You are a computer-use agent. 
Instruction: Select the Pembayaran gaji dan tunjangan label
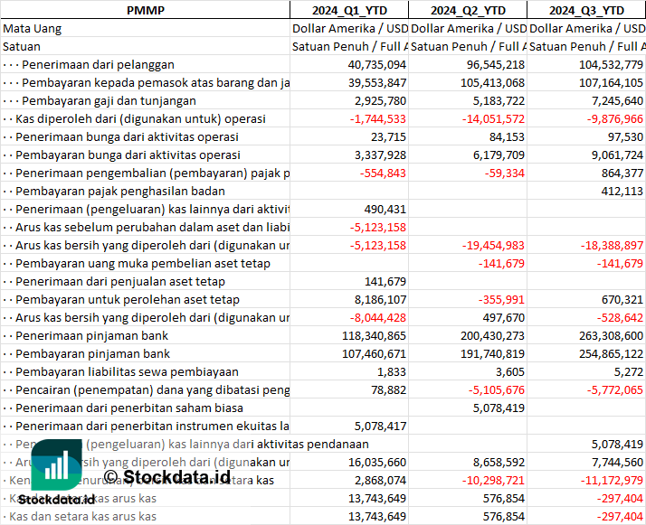[109, 101]
